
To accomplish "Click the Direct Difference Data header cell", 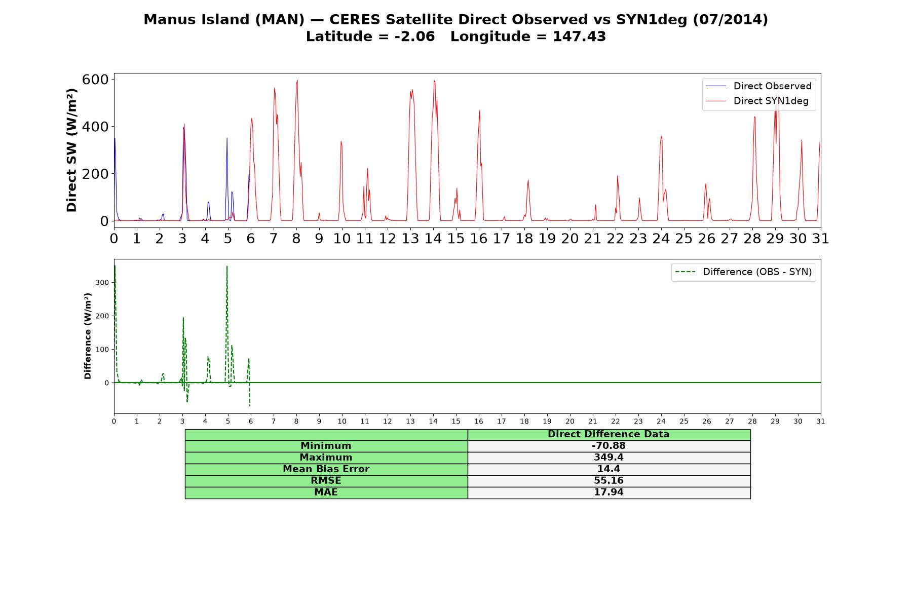I will (609, 434).
